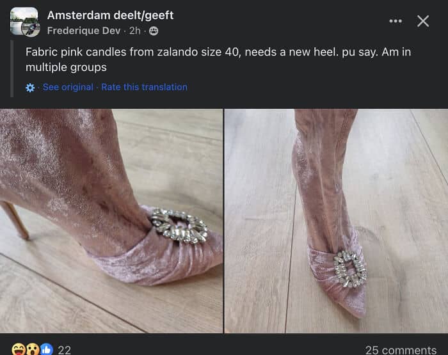The image size is (448, 355).
Task: Click the rhinestone buckle in left photo
Action: click(179, 226)
